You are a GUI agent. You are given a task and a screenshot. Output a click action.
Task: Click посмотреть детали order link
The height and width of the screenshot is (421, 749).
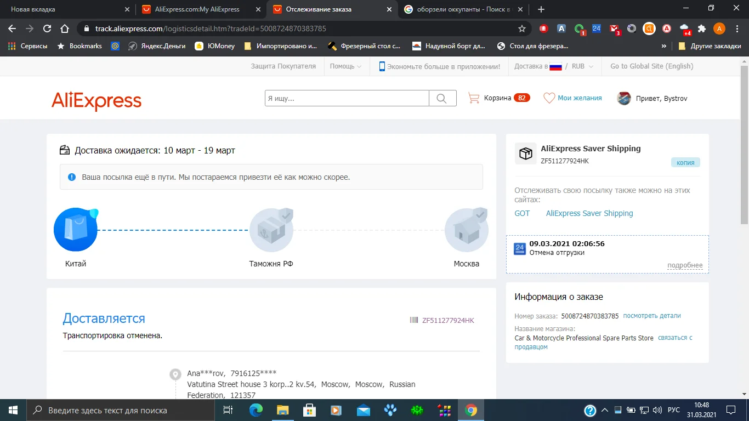pyautogui.click(x=652, y=316)
